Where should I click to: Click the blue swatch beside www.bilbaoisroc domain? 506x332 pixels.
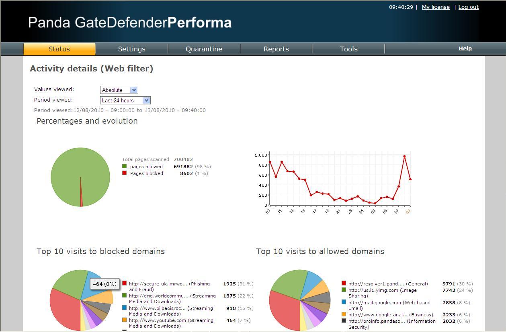click(x=125, y=308)
